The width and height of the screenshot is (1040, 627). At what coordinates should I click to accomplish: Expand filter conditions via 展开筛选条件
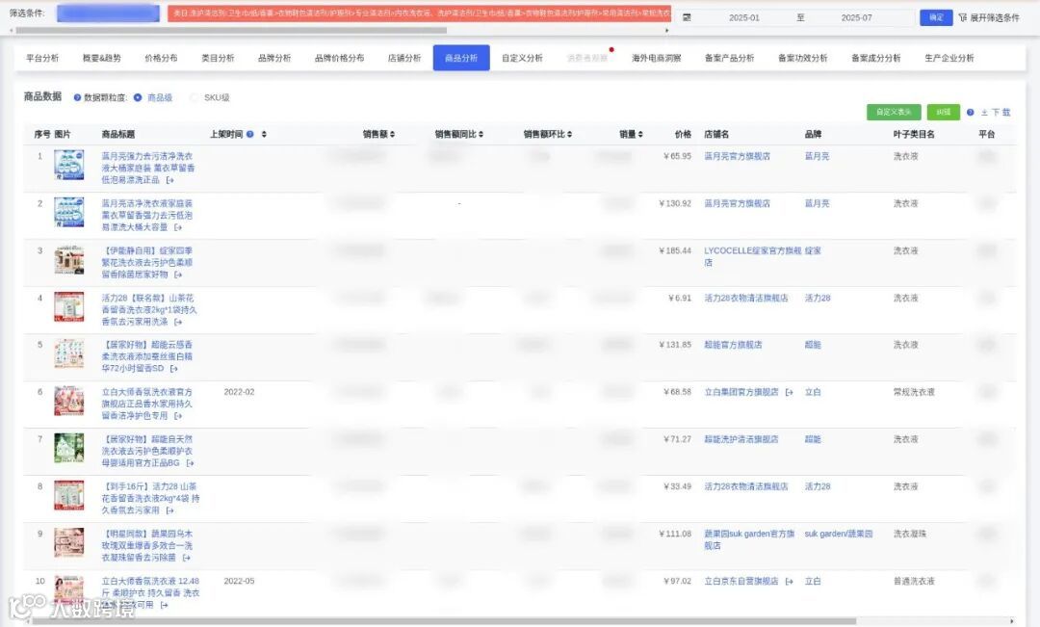(x=994, y=18)
